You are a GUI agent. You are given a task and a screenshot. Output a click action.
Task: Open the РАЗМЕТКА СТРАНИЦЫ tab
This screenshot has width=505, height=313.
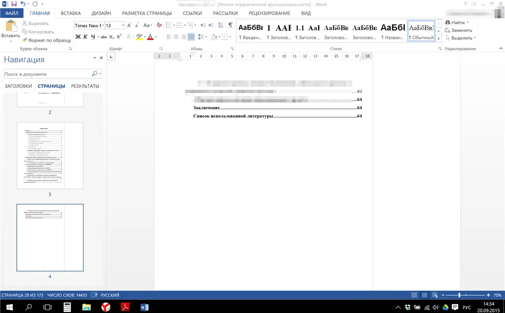click(146, 13)
